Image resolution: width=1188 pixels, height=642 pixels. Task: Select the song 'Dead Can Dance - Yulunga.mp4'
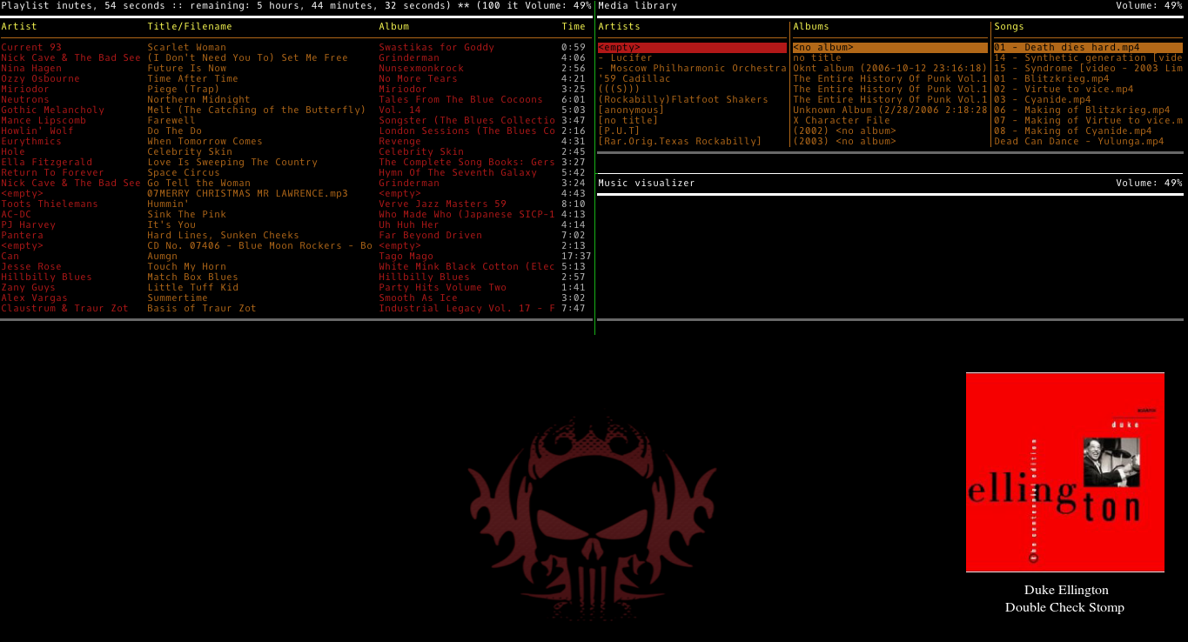coord(1079,142)
